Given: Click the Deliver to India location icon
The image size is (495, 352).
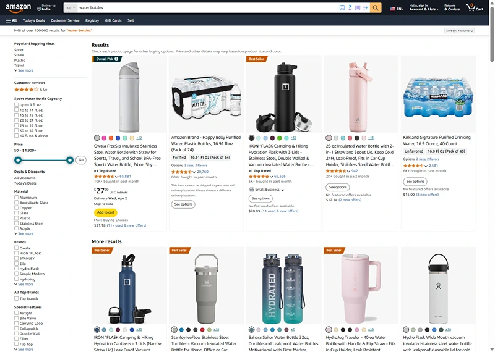Looking at the screenshot, I should (38, 8).
